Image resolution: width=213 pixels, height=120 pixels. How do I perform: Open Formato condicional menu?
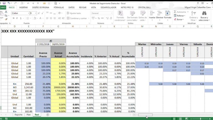click(120, 16)
